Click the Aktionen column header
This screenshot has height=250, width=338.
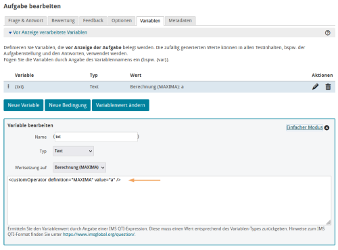(x=322, y=75)
